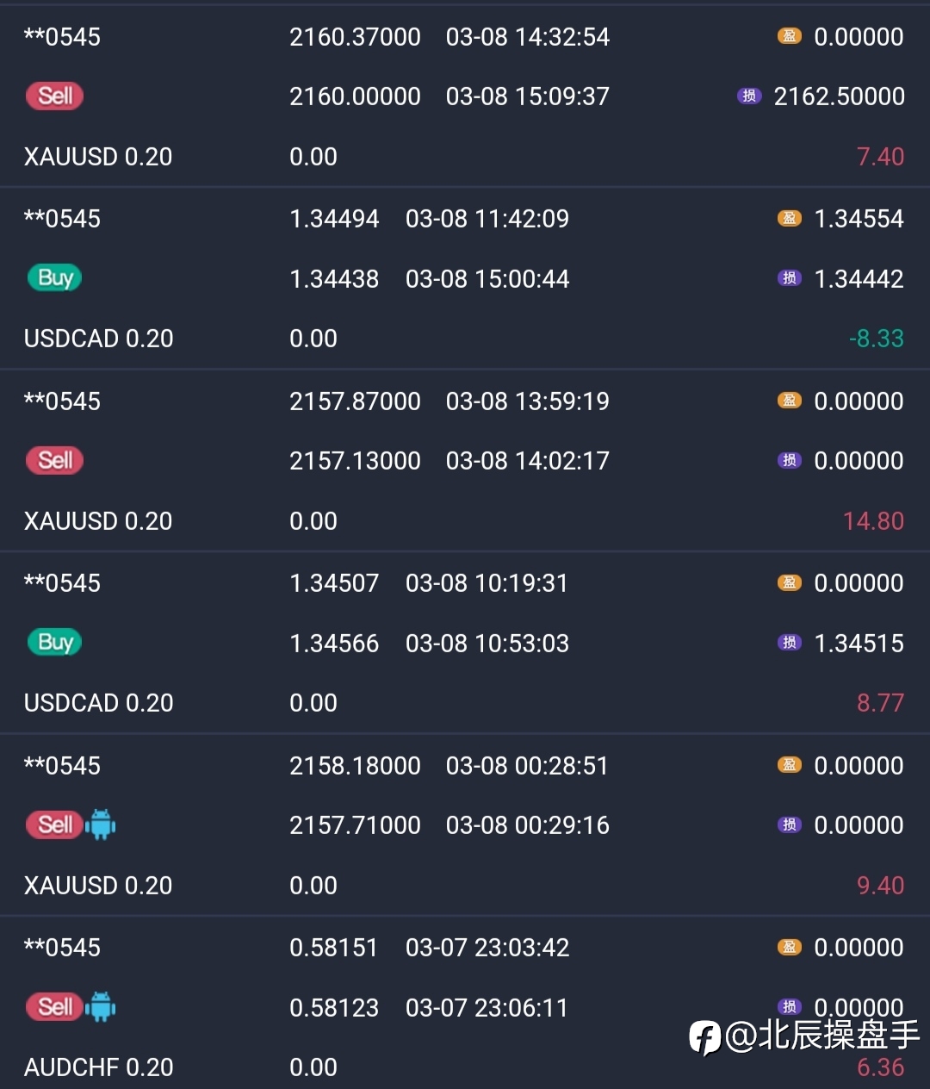Viewport: 930px width, 1089px height.
Task: Click the Buy badge on the 11:42:09 USDCAD trade
Action: tap(54, 278)
